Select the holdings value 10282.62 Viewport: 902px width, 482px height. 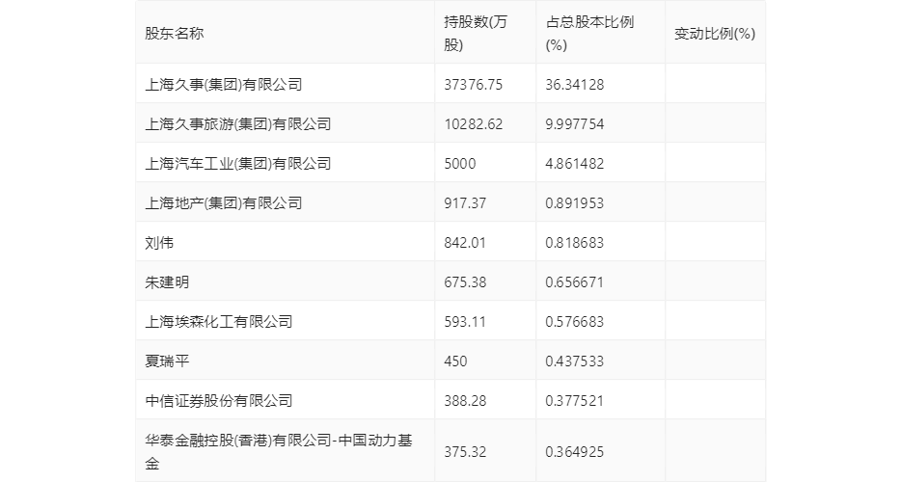tap(474, 124)
